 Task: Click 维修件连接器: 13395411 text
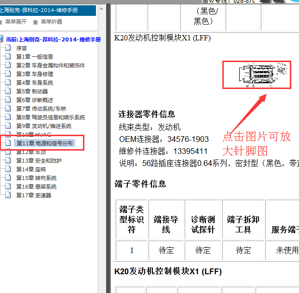(x=163, y=152)
